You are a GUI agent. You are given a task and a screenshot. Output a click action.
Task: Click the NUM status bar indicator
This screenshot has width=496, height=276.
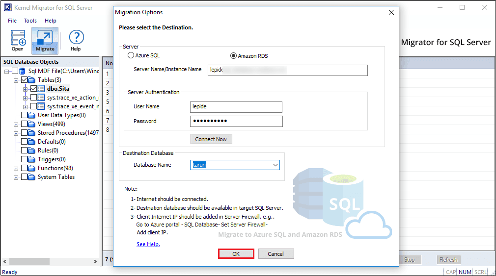(465, 272)
